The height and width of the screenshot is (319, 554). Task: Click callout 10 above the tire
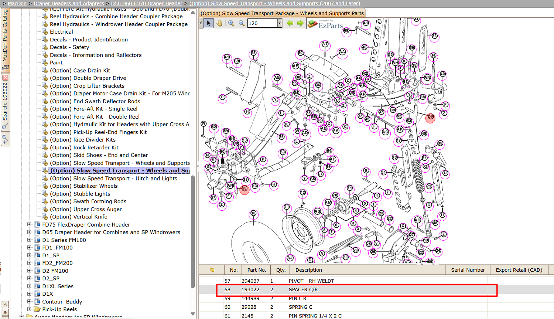pyautogui.click(x=253, y=213)
